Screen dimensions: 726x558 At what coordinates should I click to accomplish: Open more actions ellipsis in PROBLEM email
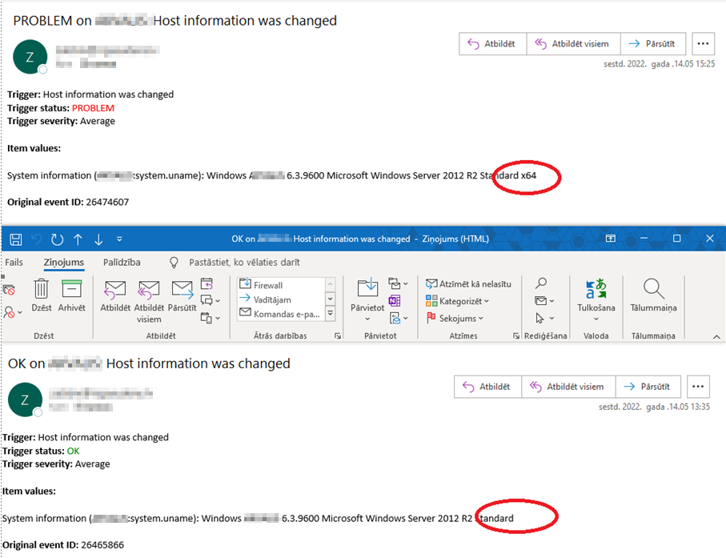703,44
